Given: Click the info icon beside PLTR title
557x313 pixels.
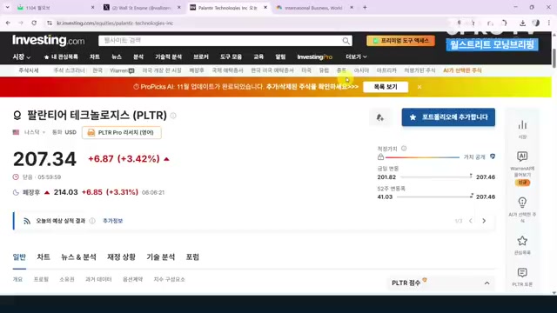Looking at the screenshot, I should point(173,116).
